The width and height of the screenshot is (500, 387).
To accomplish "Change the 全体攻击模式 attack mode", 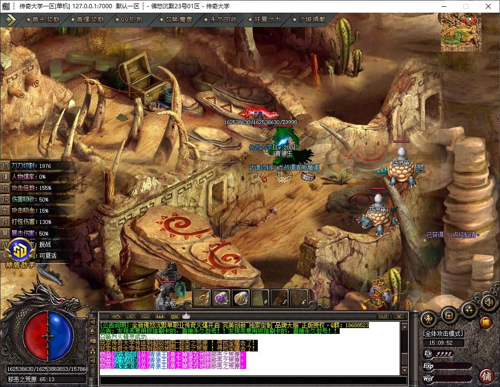I will point(443,333).
